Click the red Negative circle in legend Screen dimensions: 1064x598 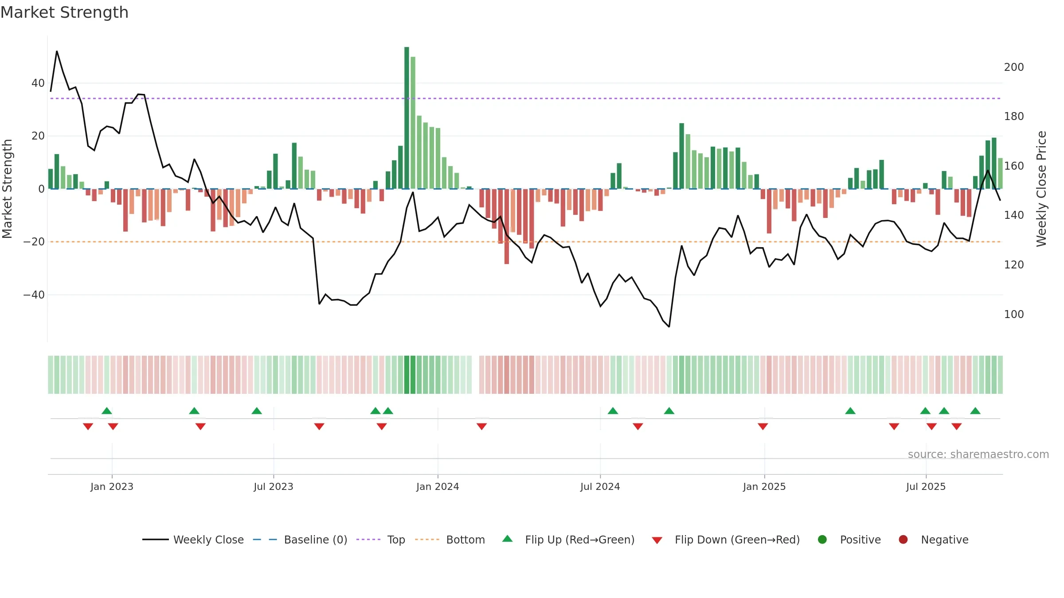(903, 539)
